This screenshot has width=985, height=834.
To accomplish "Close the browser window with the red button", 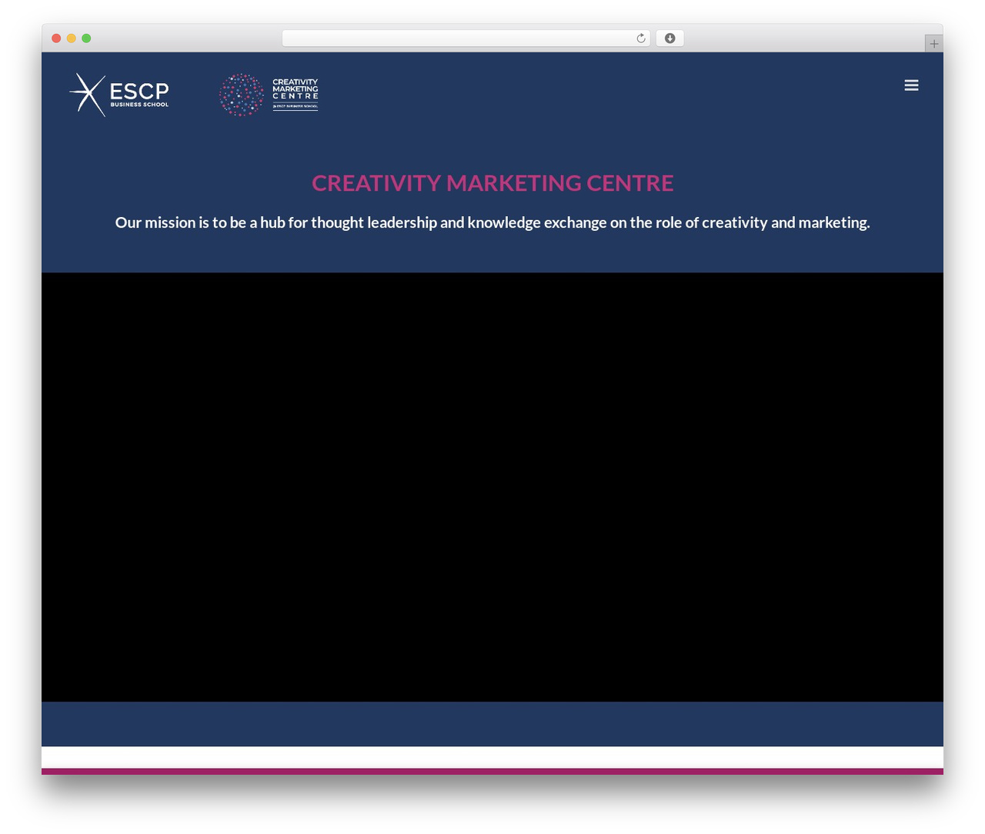I will tap(56, 38).
